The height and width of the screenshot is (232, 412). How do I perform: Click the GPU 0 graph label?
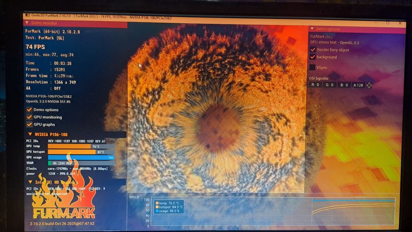[134, 197]
